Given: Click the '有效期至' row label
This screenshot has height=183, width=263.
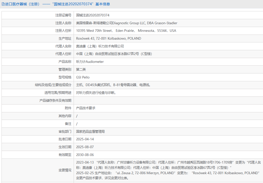Looking at the screenshot, I should 65,155.
